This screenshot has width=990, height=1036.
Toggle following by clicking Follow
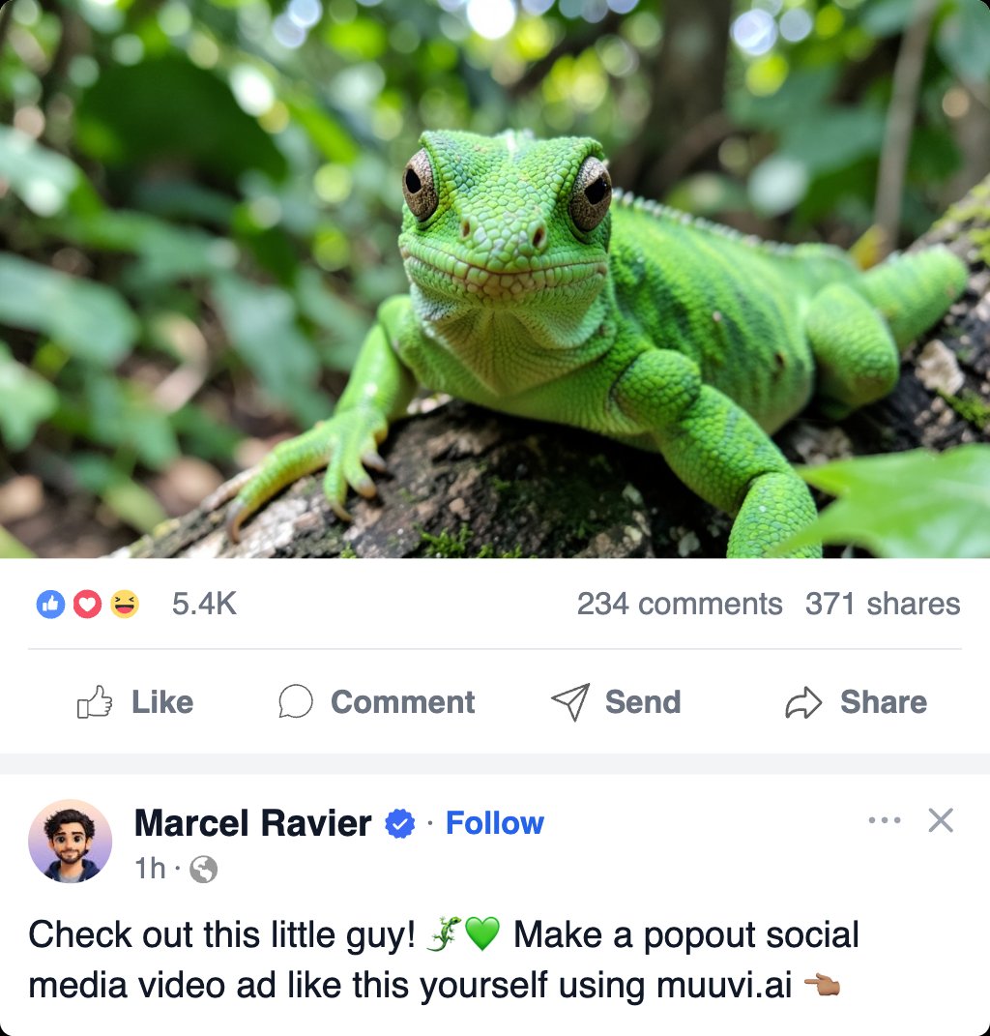tap(494, 823)
